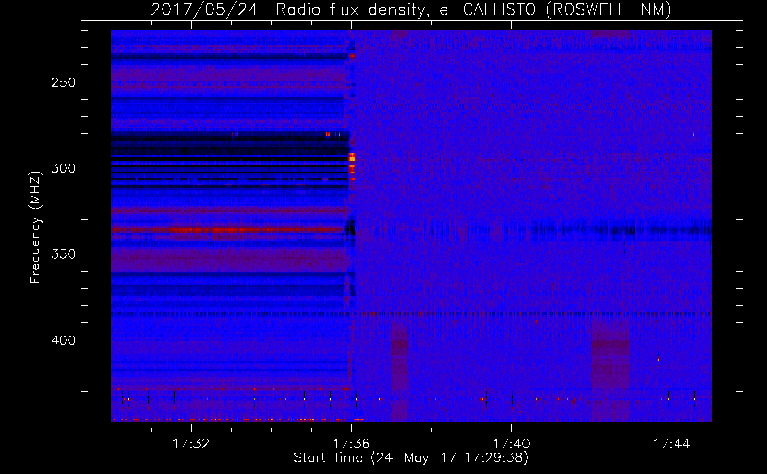Click the 'Frequency (MHZ)' axis label
The image size is (767, 474).
[x=36, y=227]
